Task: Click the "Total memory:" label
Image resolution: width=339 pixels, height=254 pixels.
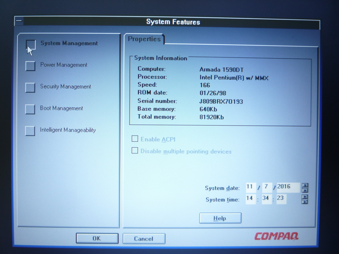Action: [157, 117]
